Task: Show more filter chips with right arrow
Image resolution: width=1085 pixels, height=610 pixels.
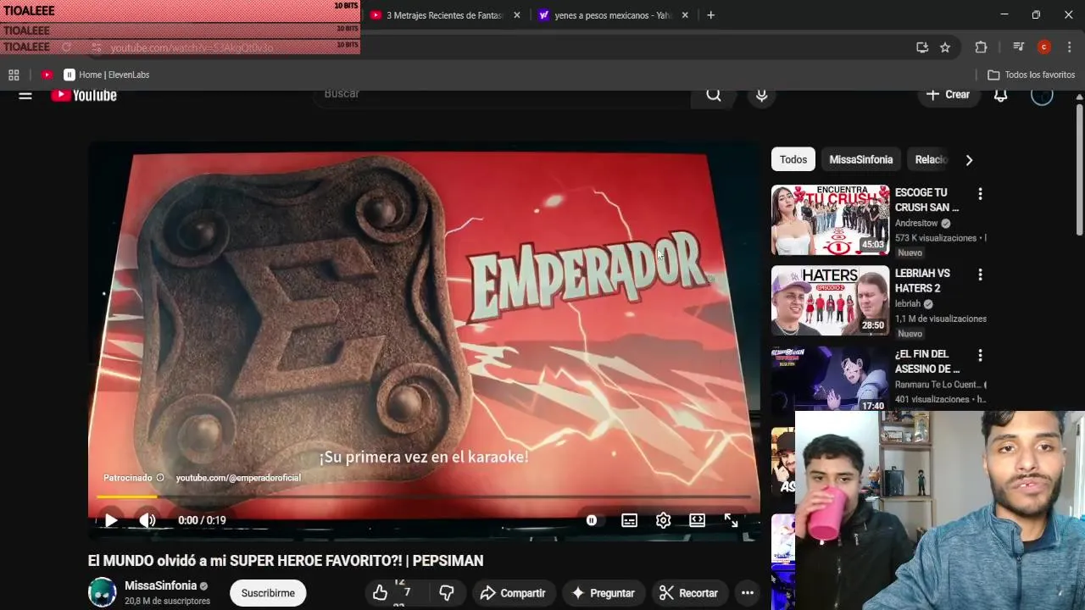Action: (969, 159)
